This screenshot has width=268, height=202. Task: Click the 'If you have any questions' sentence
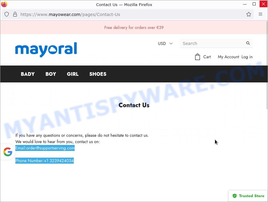(x=82, y=135)
